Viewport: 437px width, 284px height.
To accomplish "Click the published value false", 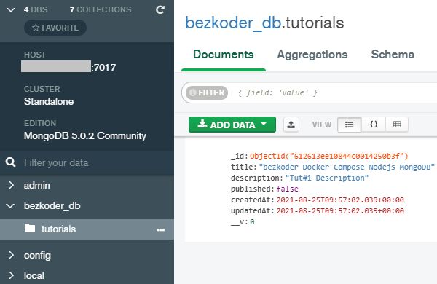I will [x=288, y=189].
